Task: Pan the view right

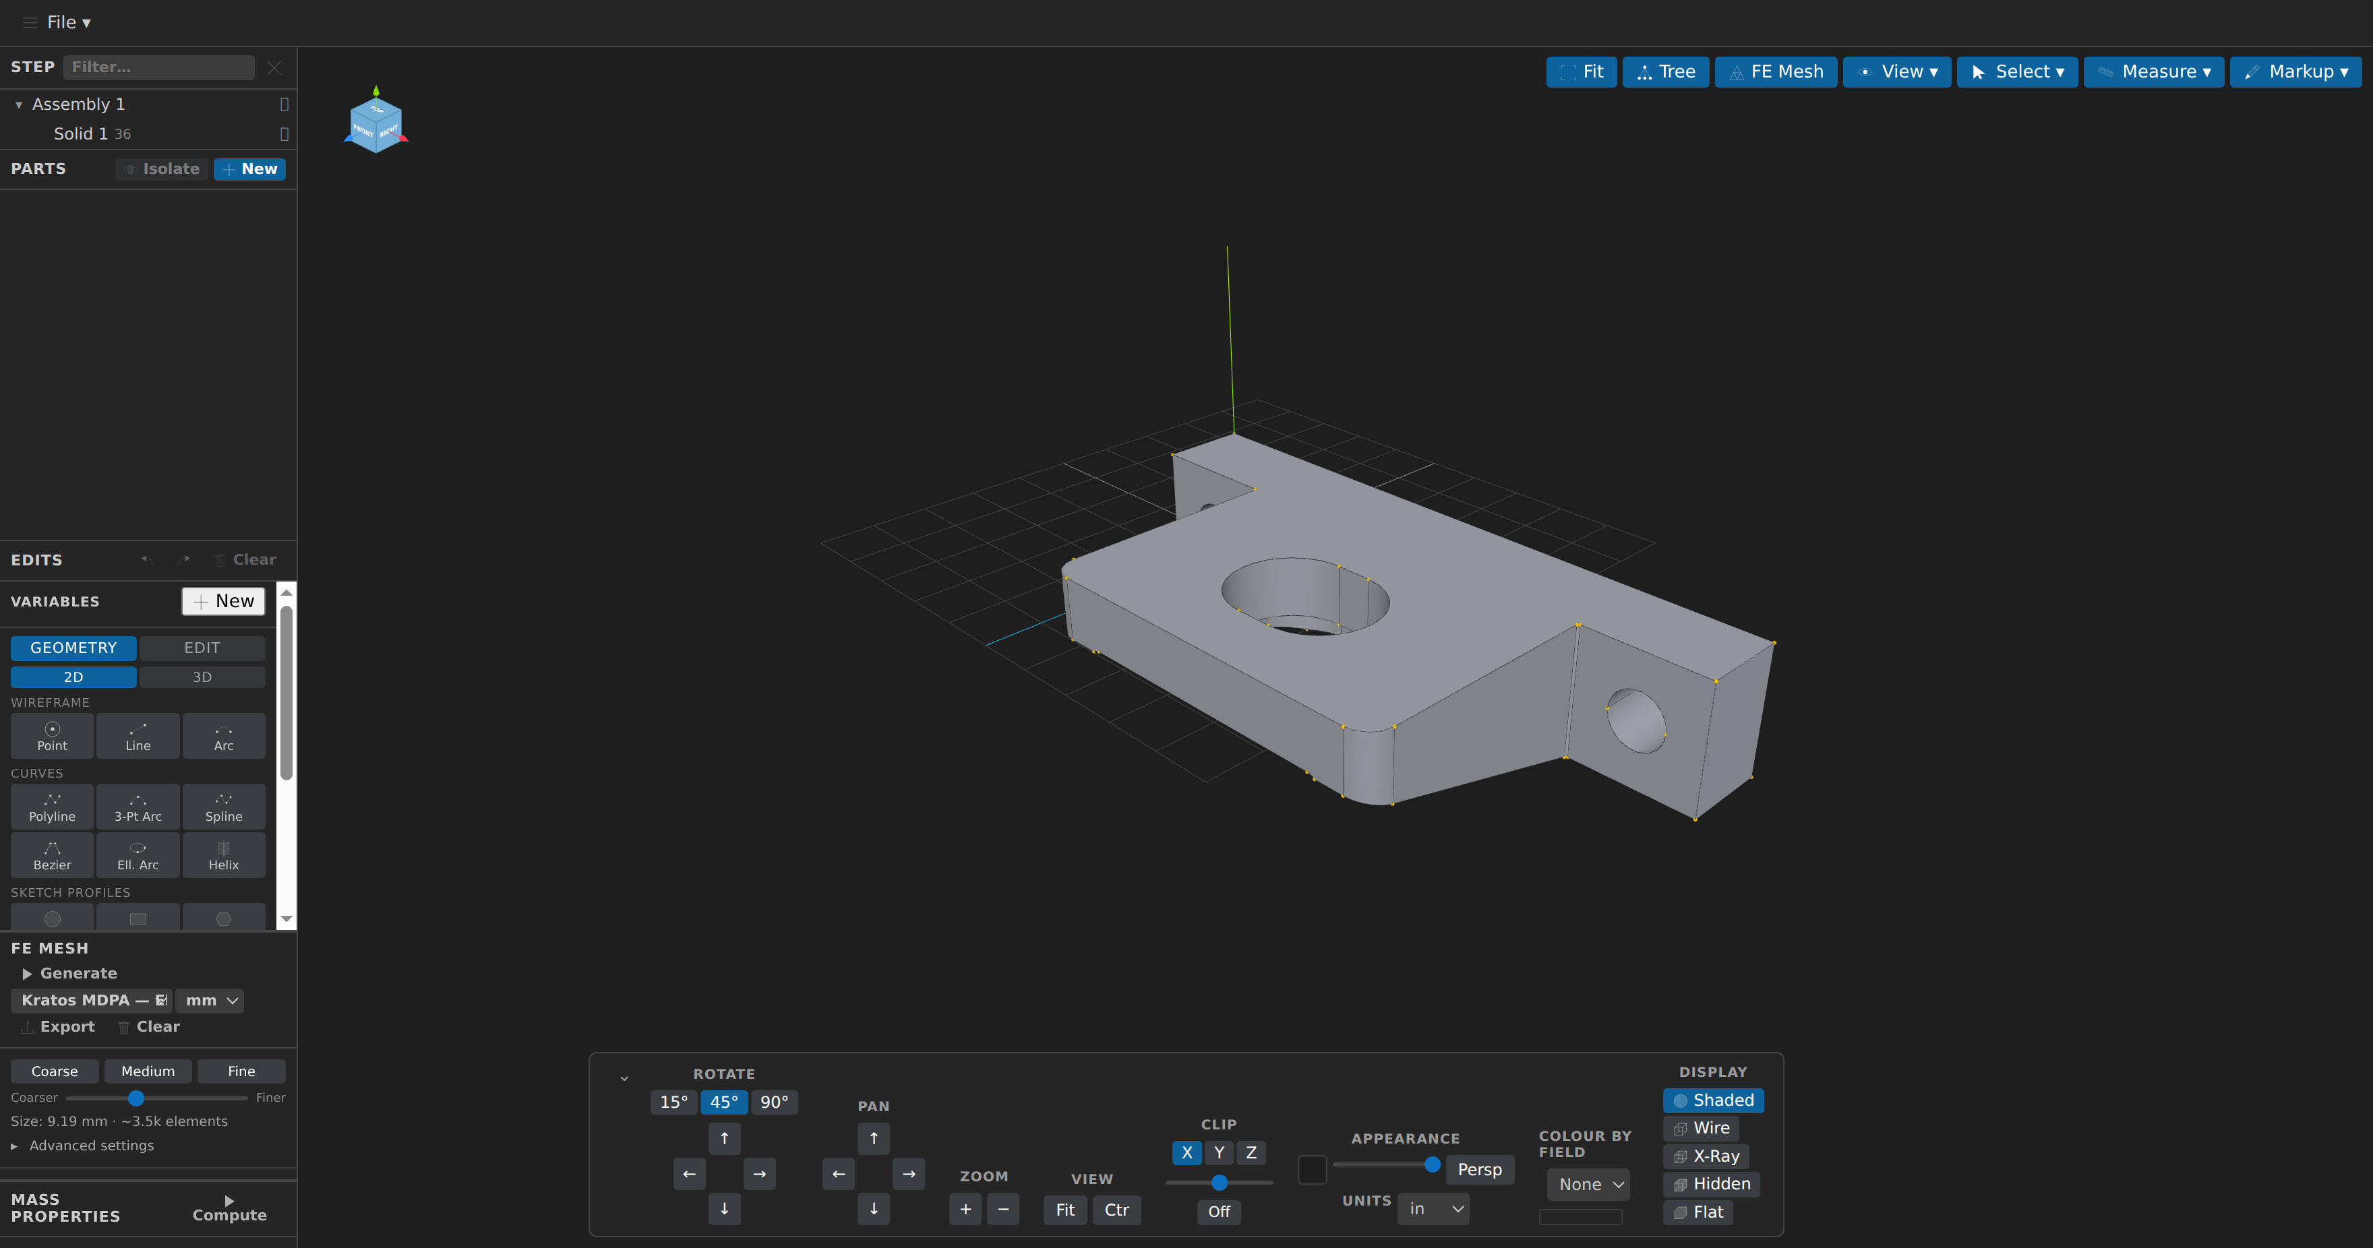Action: (908, 1173)
